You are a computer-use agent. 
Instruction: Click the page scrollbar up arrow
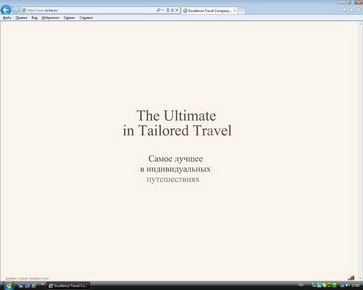tap(361, 24)
